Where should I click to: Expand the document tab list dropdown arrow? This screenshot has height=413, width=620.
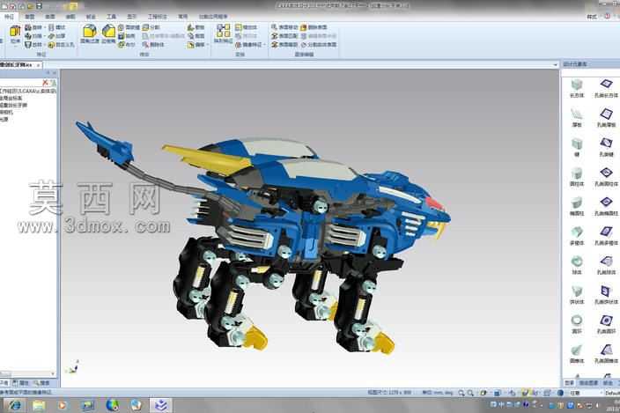pyautogui.click(x=556, y=65)
